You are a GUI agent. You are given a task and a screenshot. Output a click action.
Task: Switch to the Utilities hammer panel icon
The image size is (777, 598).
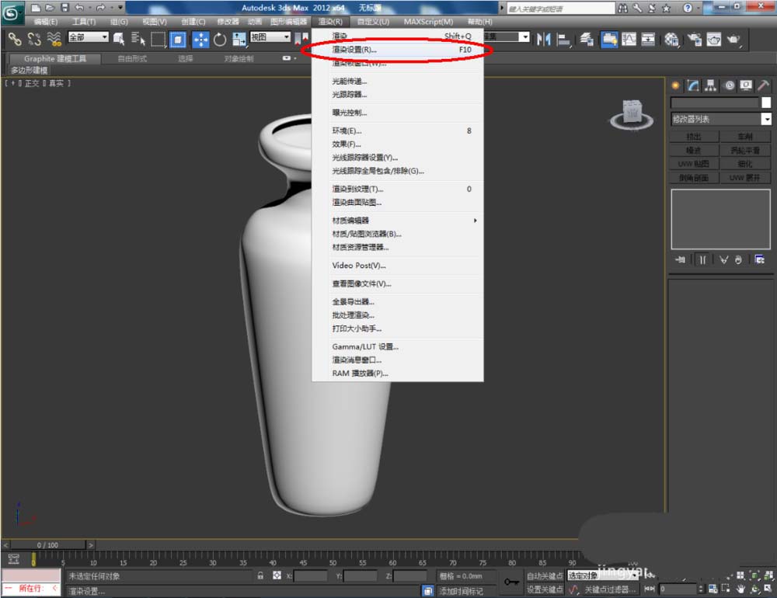(x=764, y=85)
